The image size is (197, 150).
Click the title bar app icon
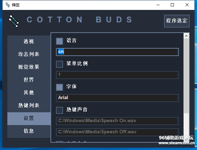[5, 5]
